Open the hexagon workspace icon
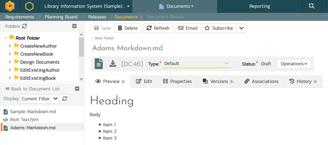The width and height of the screenshot is (328, 145). [29, 6]
